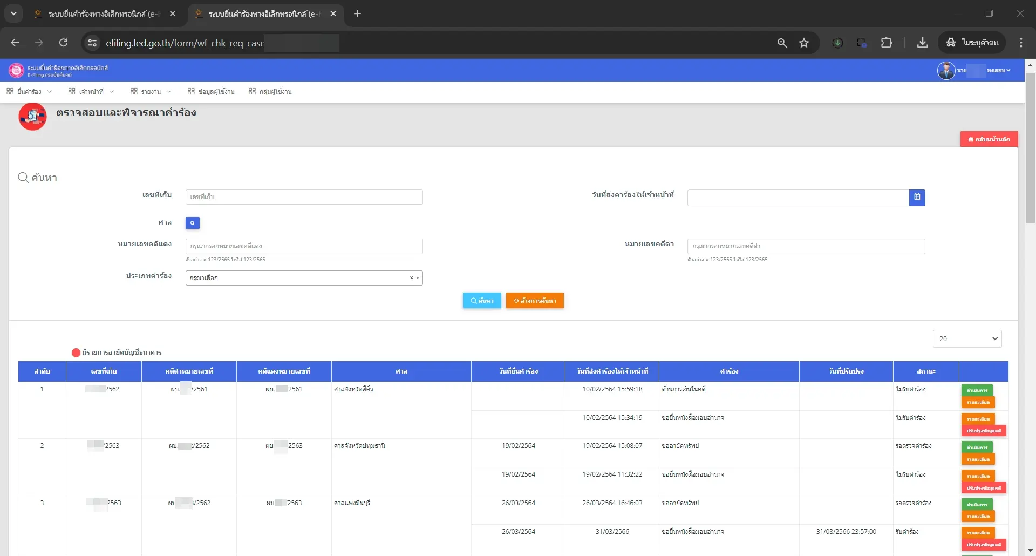
Task: Focus the หมายเลขคดีแดง input field
Action: click(x=304, y=246)
